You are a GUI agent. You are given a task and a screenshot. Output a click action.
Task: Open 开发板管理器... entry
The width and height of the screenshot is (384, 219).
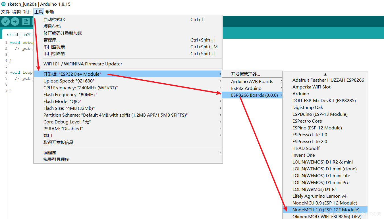pyautogui.click(x=252, y=74)
